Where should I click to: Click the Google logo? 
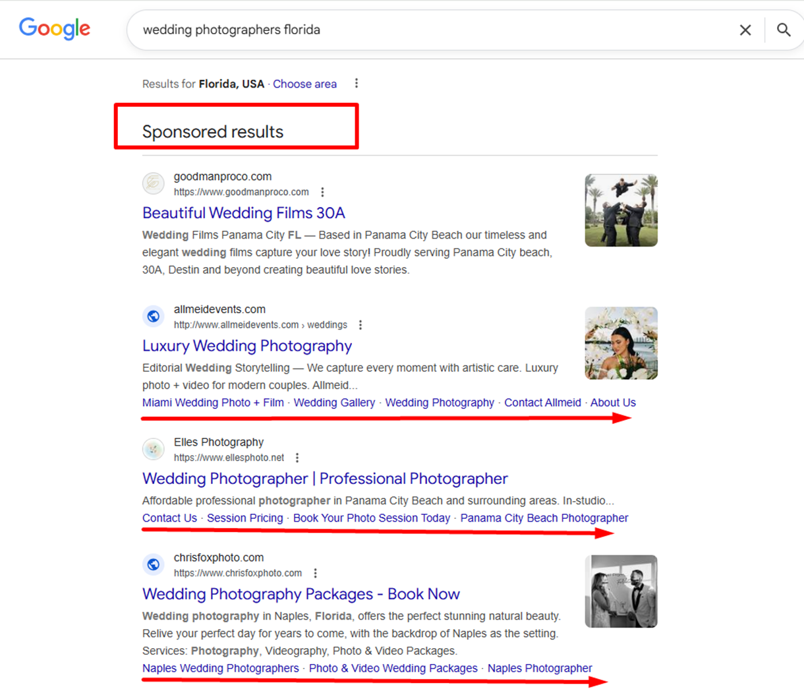(x=55, y=29)
